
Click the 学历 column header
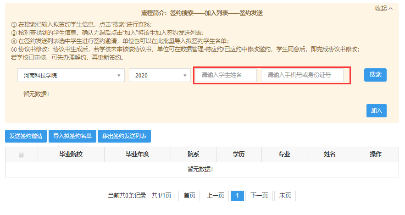tap(239, 154)
